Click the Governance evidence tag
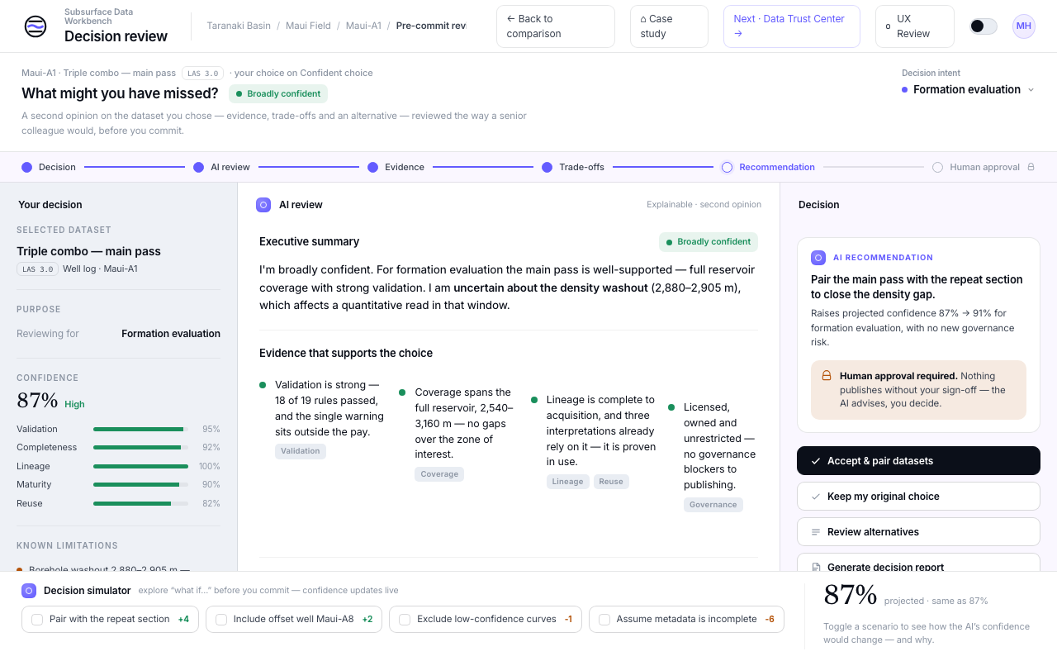This screenshot has width=1057, height=661. click(713, 505)
